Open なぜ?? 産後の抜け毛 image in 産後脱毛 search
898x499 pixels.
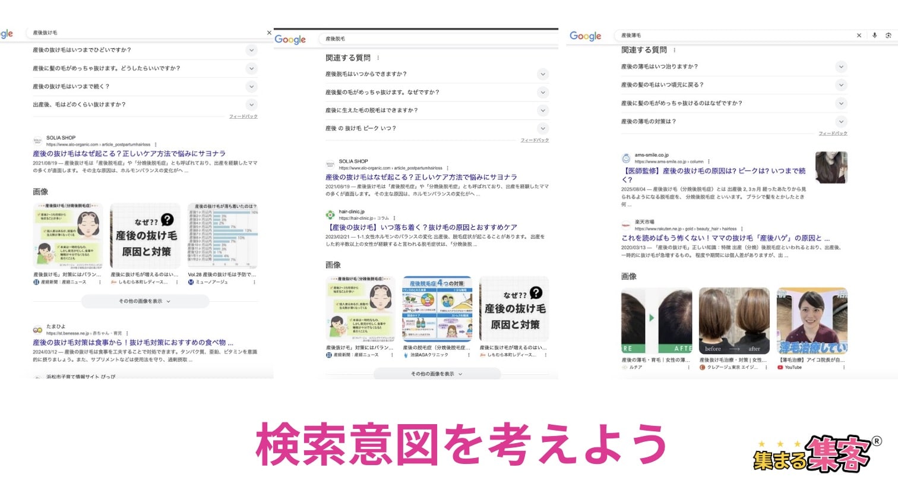click(x=514, y=309)
